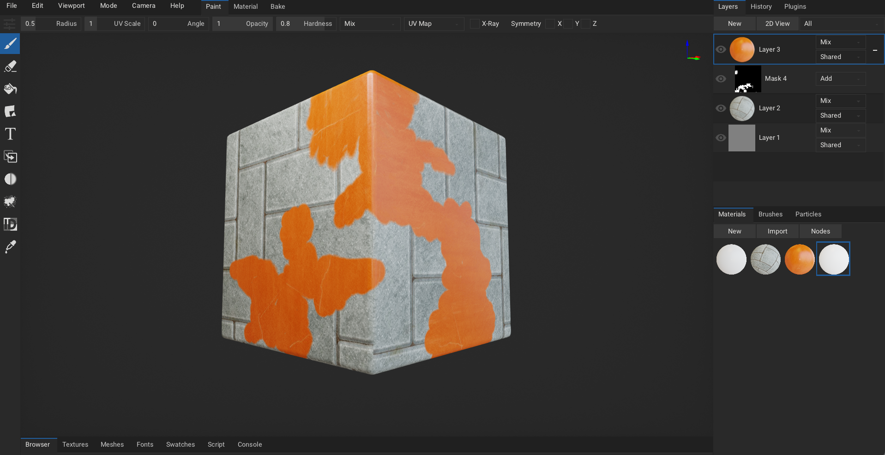Select the Blur tool
The width and height of the screenshot is (885, 455).
tap(10, 179)
